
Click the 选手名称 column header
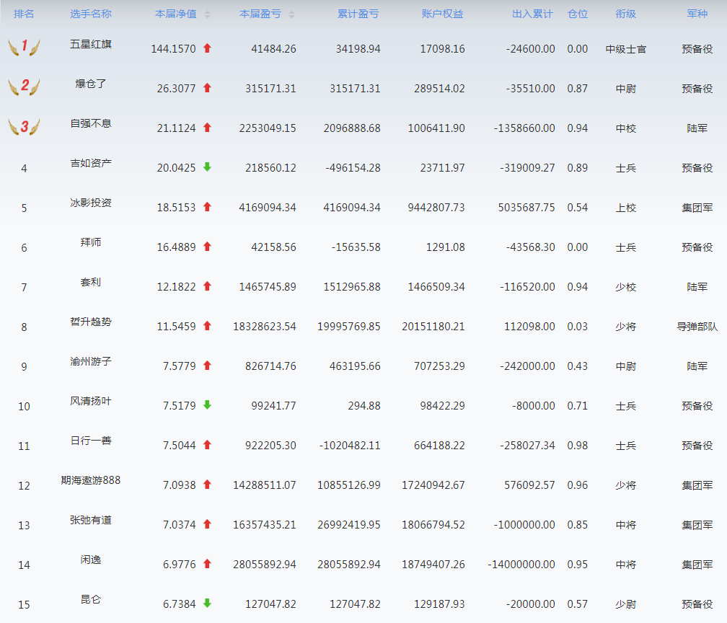91,14
